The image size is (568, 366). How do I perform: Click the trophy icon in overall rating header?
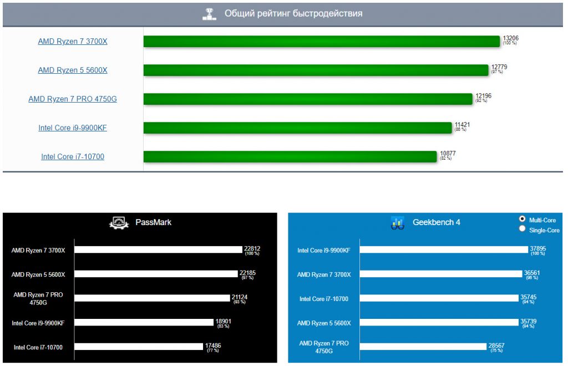(x=209, y=13)
